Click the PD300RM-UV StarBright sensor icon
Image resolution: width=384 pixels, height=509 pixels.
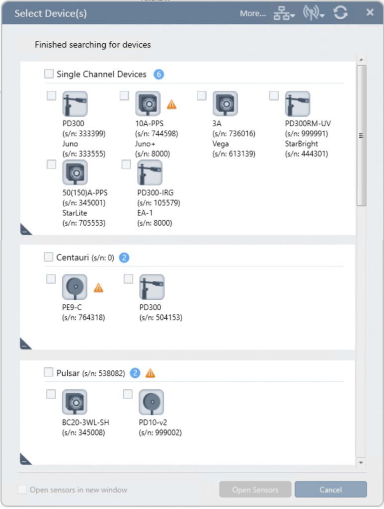click(298, 104)
